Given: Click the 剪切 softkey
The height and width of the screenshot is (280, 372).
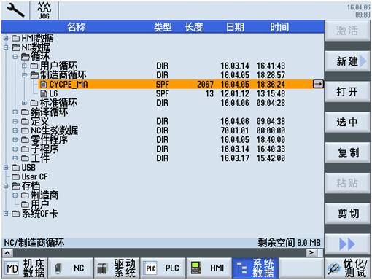Looking at the screenshot, I should [x=347, y=214].
